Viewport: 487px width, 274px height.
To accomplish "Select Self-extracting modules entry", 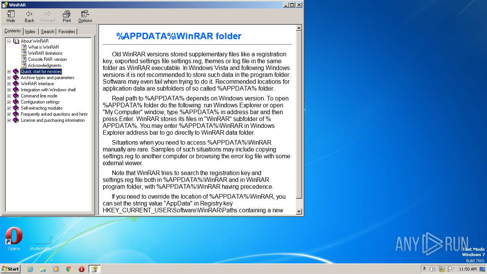I will coord(41,108).
